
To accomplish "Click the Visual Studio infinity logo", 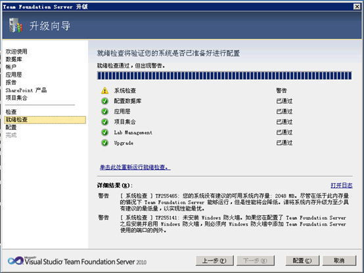I will (15, 261).
